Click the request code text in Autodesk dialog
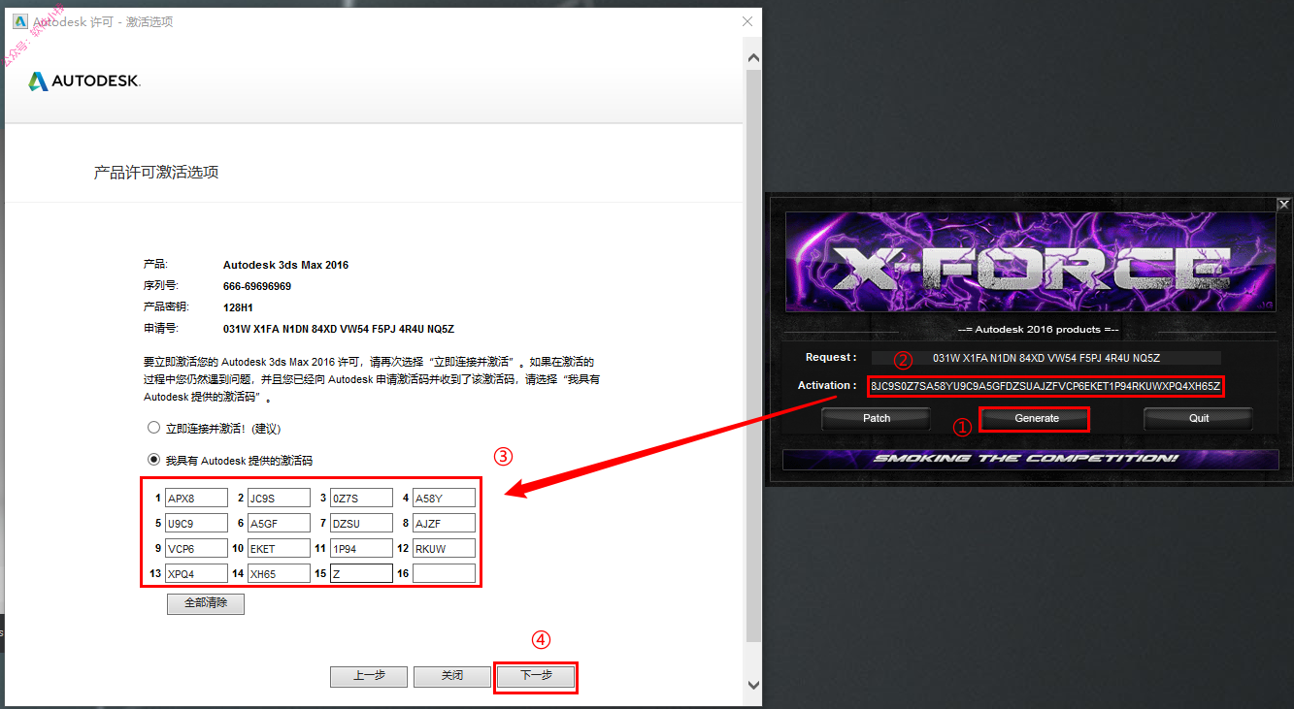The height and width of the screenshot is (709, 1294). [x=339, y=329]
